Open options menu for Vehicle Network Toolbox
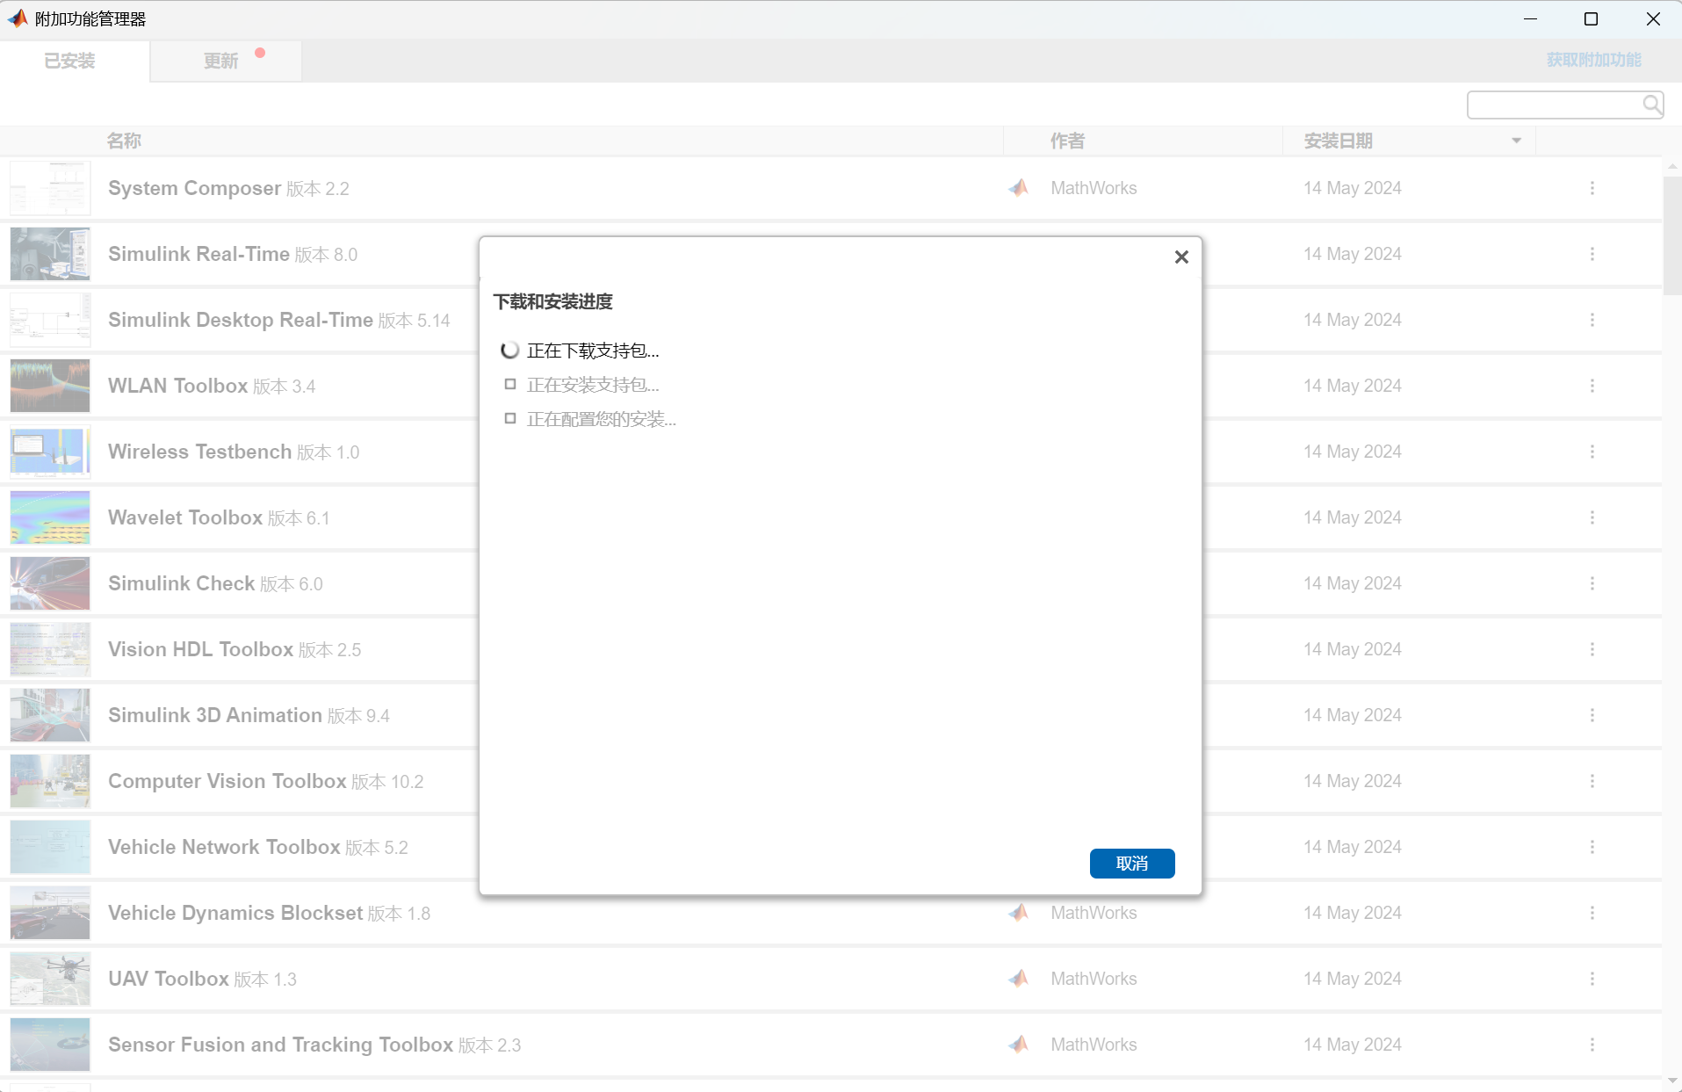Image resolution: width=1682 pixels, height=1092 pixels. [1592, 847]
